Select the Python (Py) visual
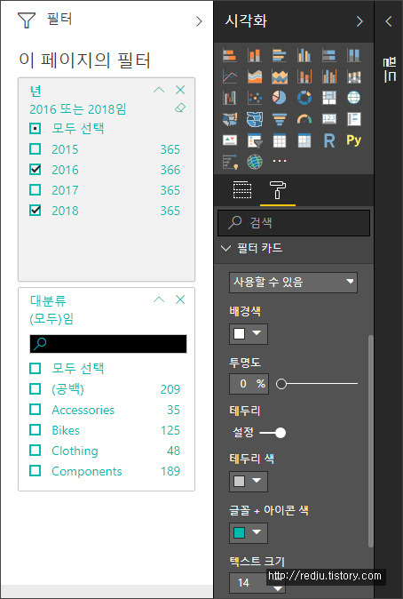The image size is (403, 599). click(354, 140)
